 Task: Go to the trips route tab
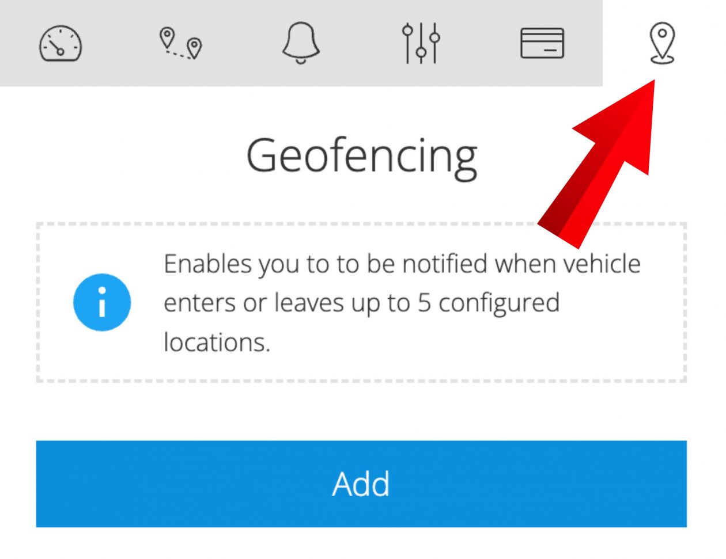coord(181,43)
